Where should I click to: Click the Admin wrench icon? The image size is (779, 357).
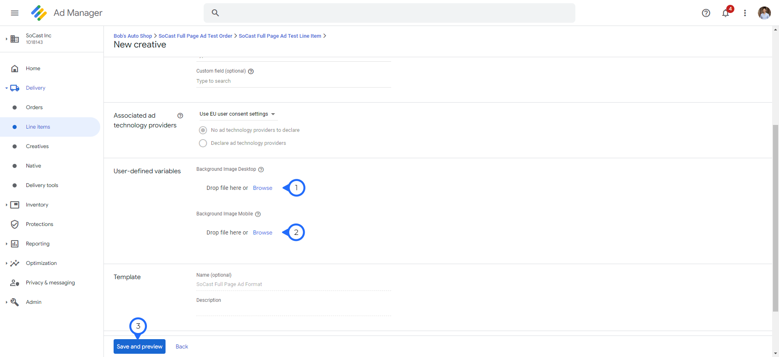click(15, 302)
